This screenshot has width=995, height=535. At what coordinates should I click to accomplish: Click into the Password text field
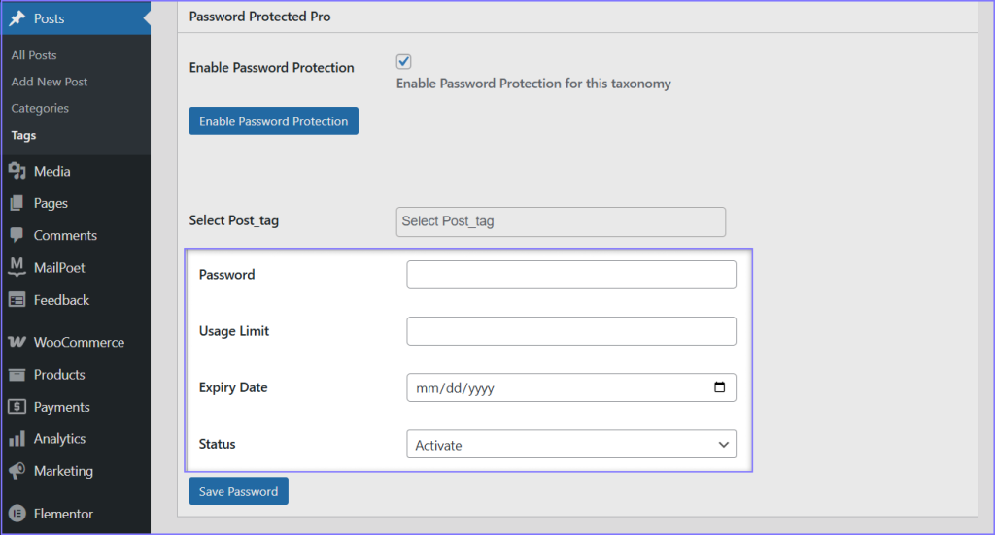pyautogui.click(x=570, y=275)
